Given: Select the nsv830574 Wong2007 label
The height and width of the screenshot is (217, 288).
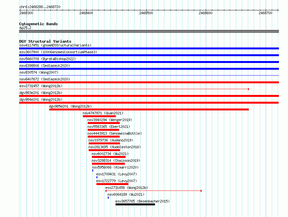Looking at the screenshot, I should click(x=39, y=72).
